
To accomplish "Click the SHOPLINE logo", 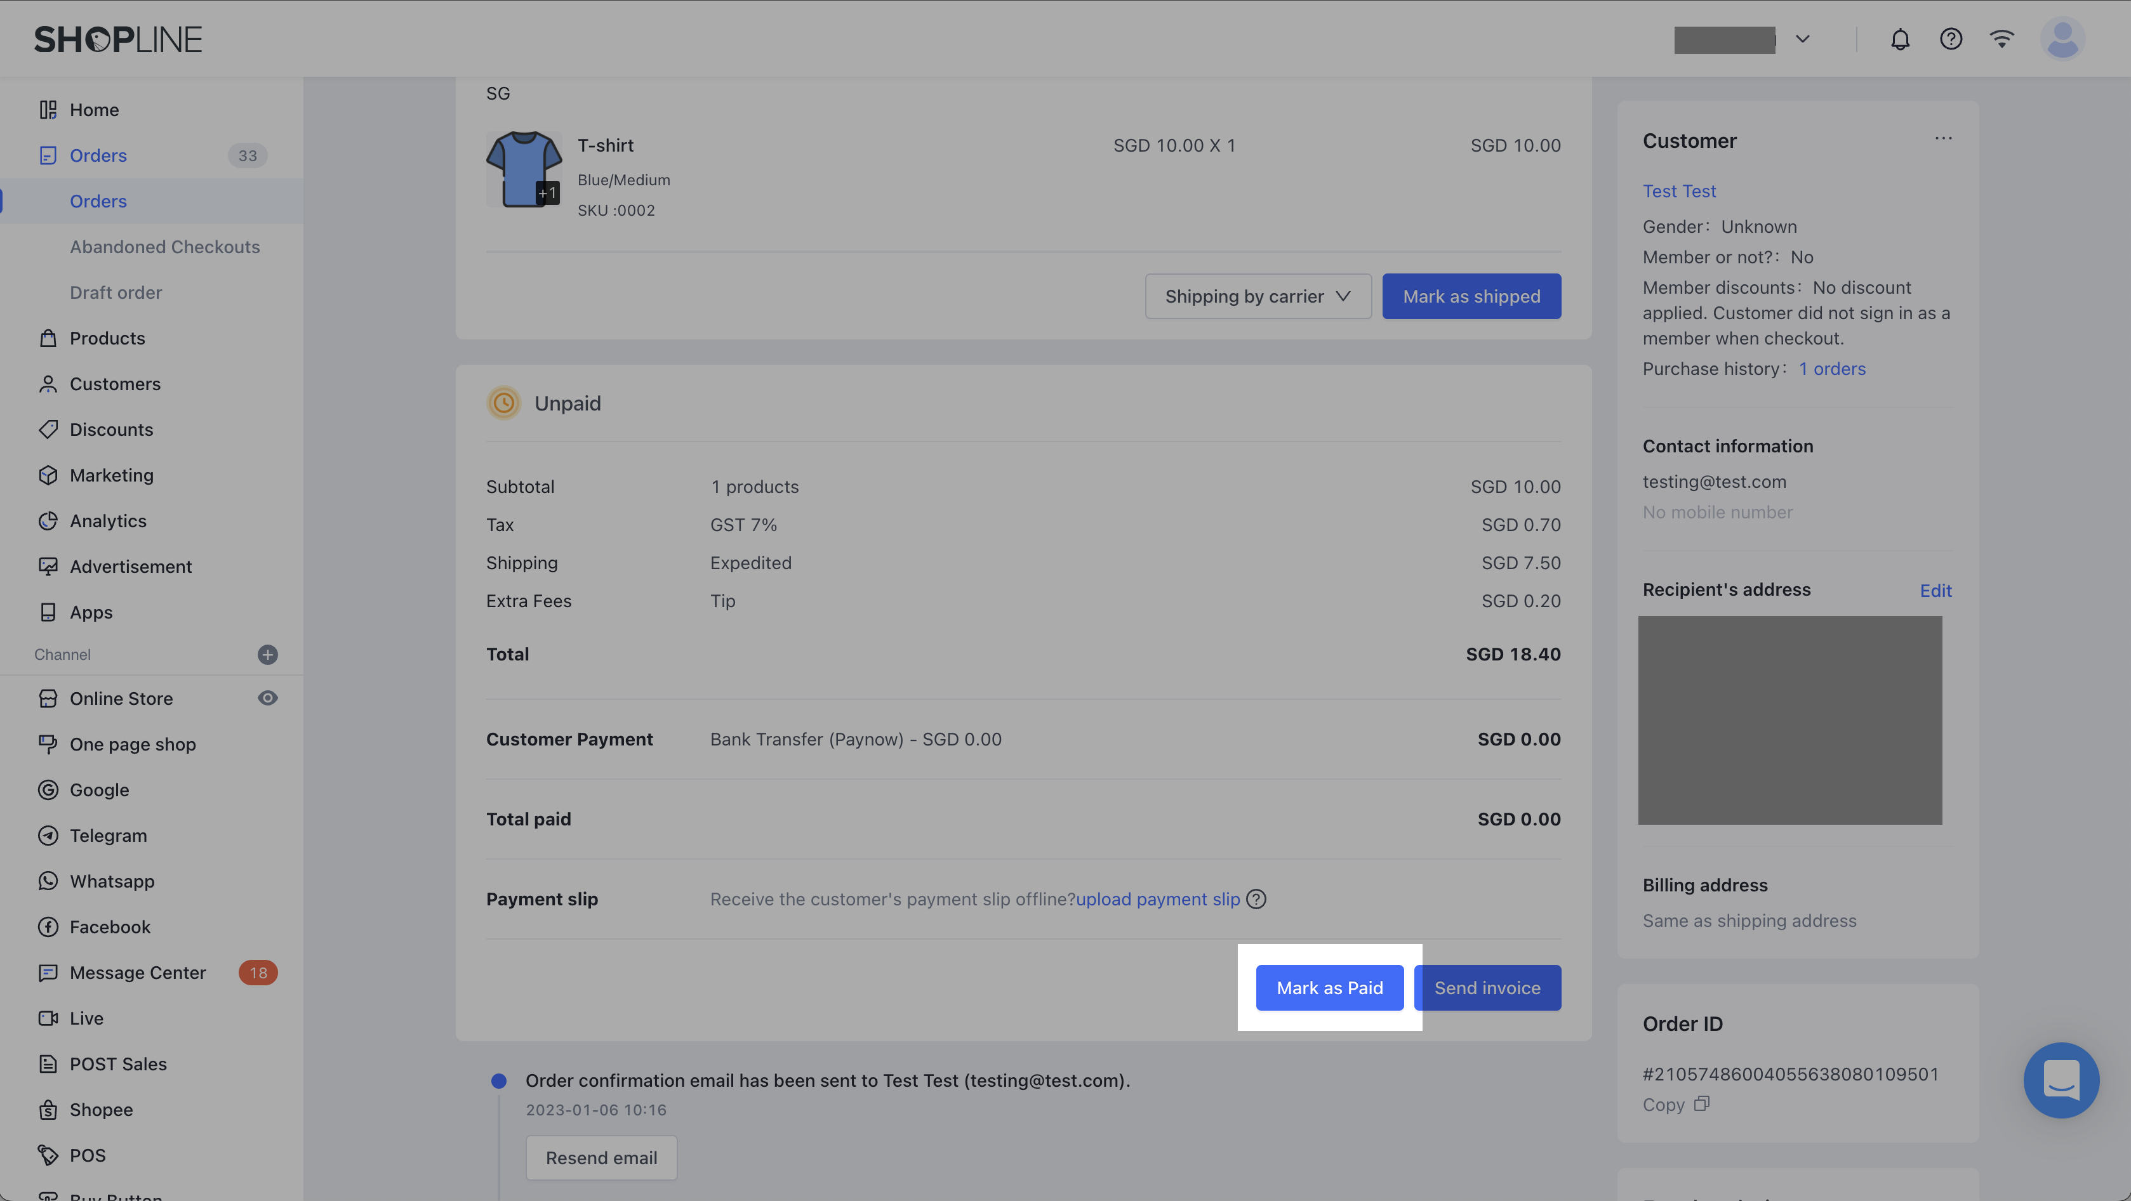I will click(x=118, y=39).
